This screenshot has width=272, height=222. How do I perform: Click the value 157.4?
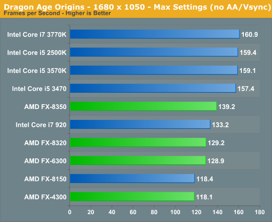click(246, 89)
